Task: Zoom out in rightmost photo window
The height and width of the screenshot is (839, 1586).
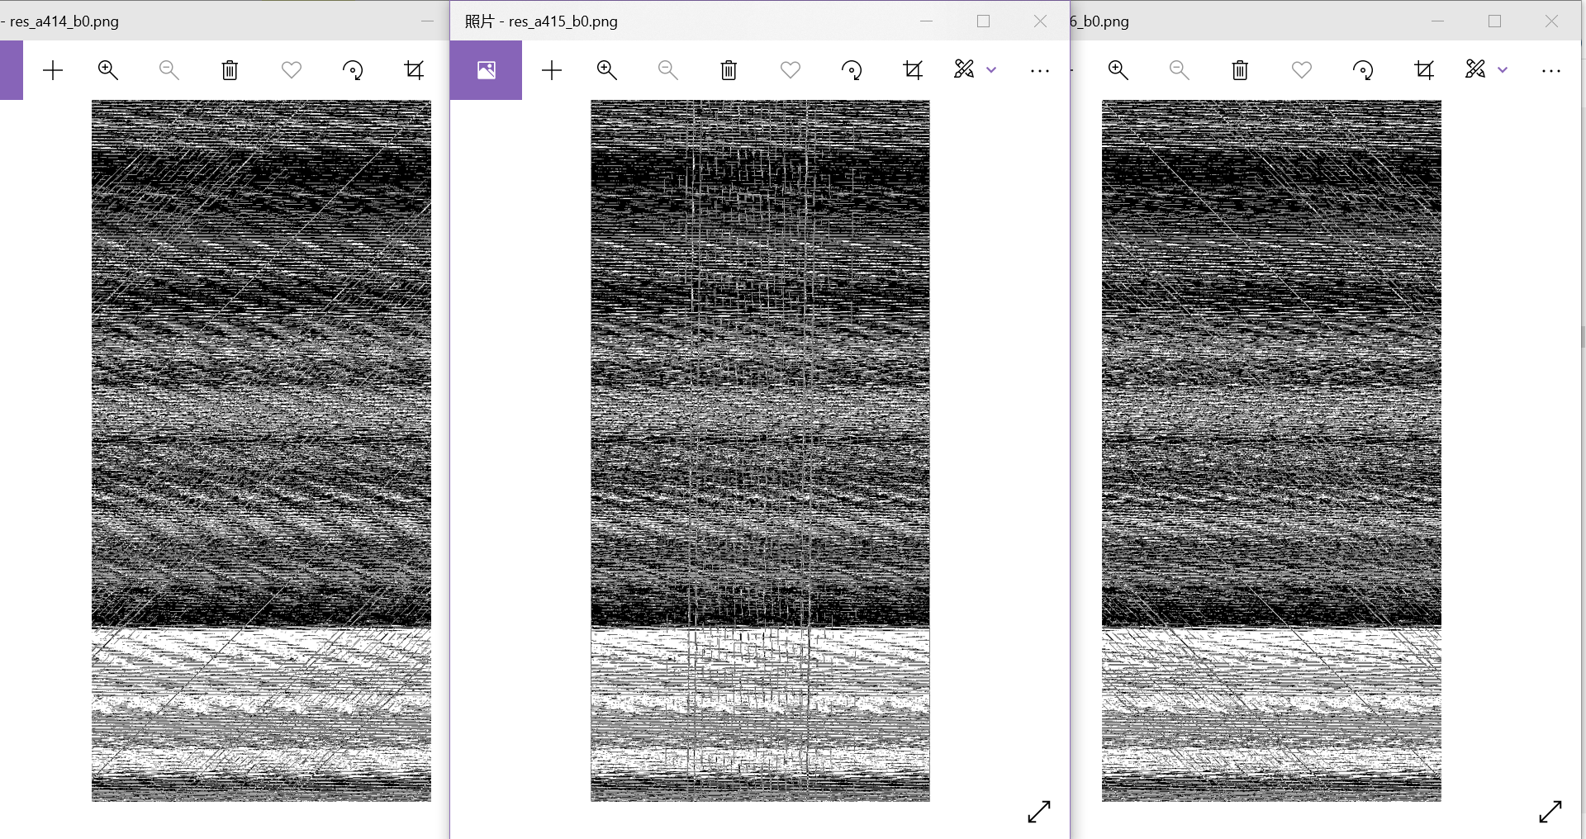Action: tap(1180, 70)
